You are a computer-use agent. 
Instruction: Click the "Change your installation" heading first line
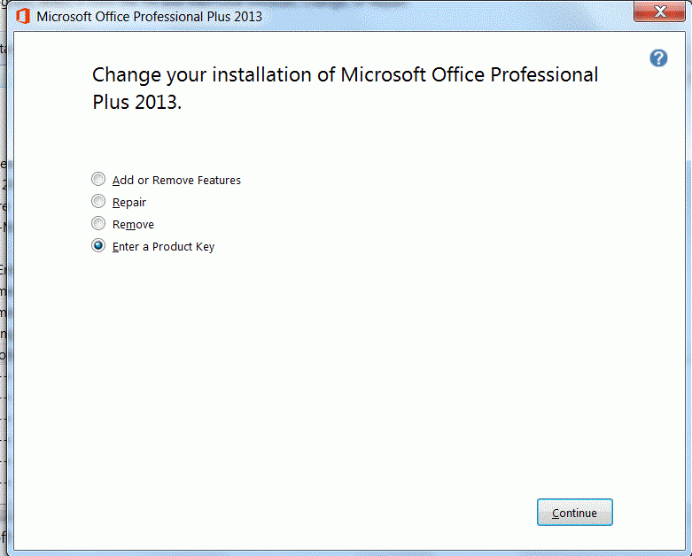click(345, 74)
